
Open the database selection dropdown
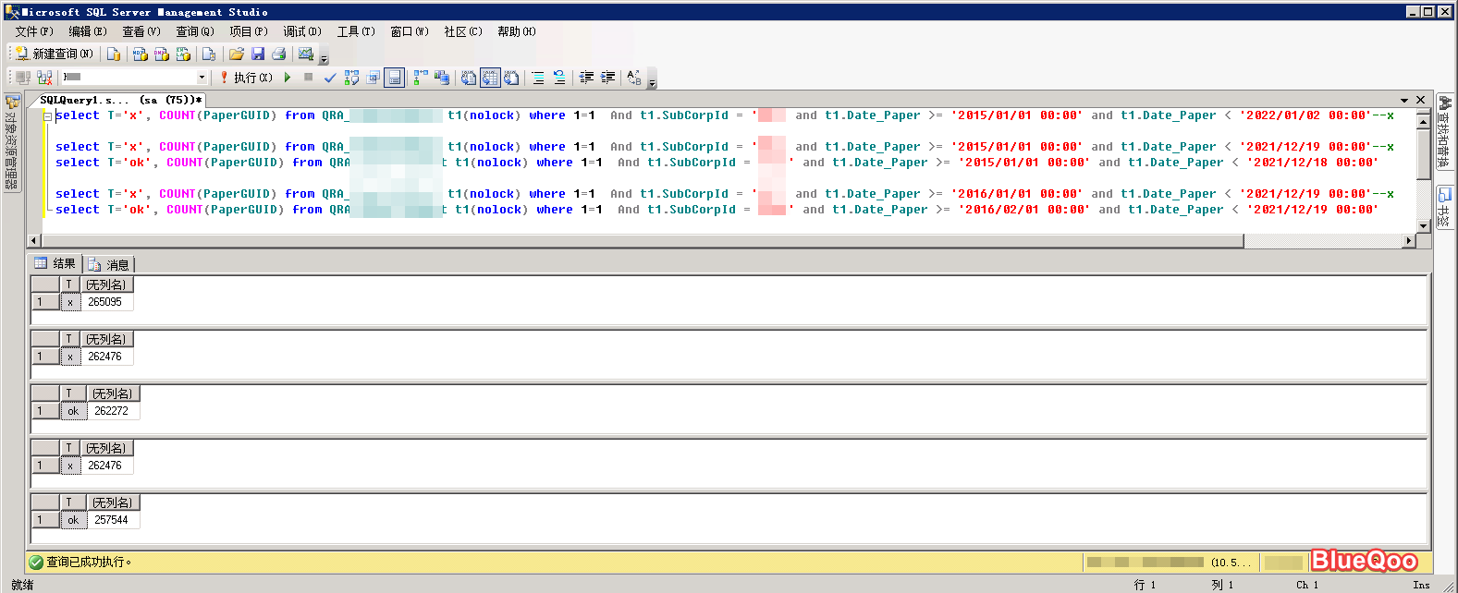pos(202,78)
